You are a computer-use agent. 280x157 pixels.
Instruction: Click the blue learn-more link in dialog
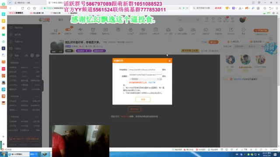pos(152,82)
